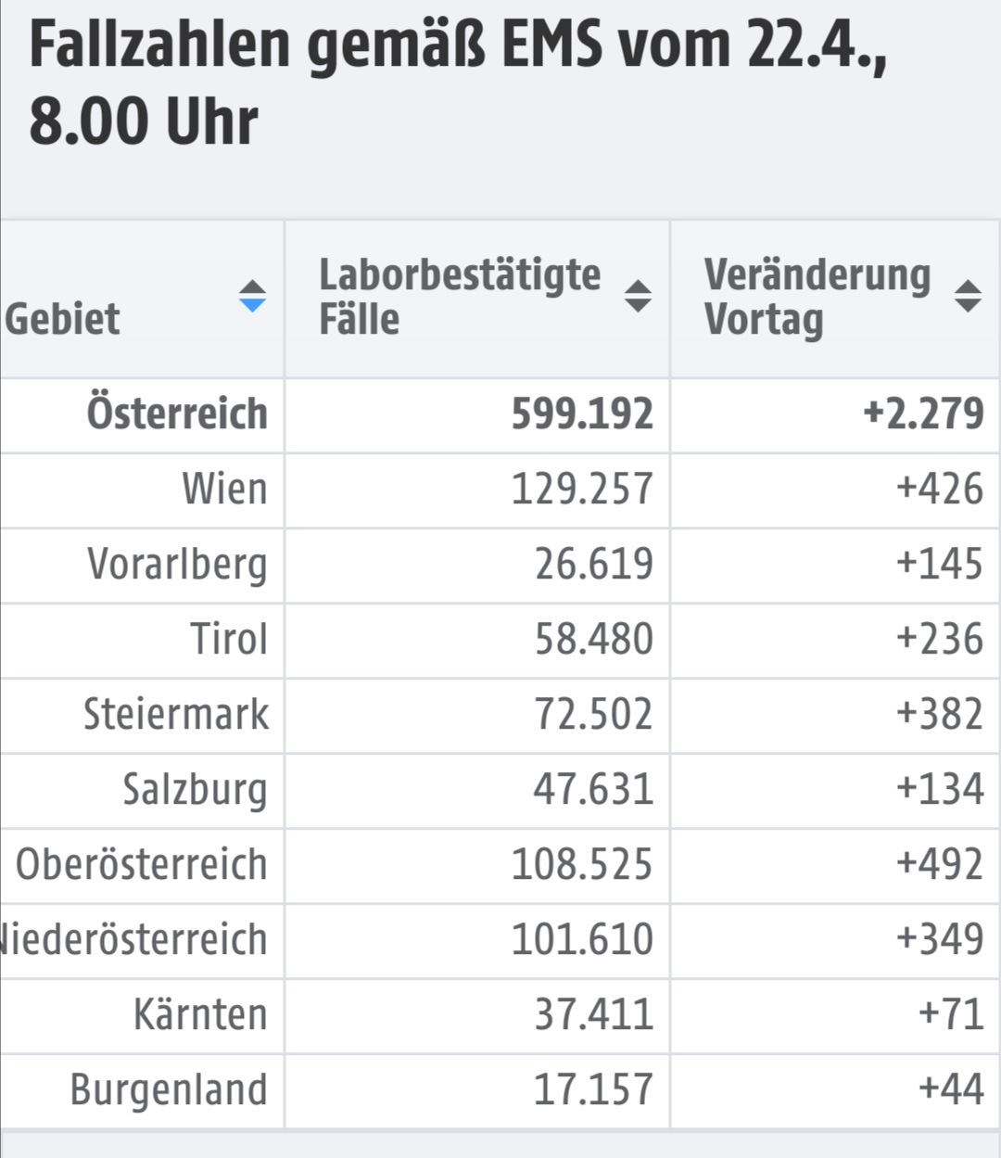Click the Veränderung Vortag column header
1001x1158 pixels.
point(836,299)
